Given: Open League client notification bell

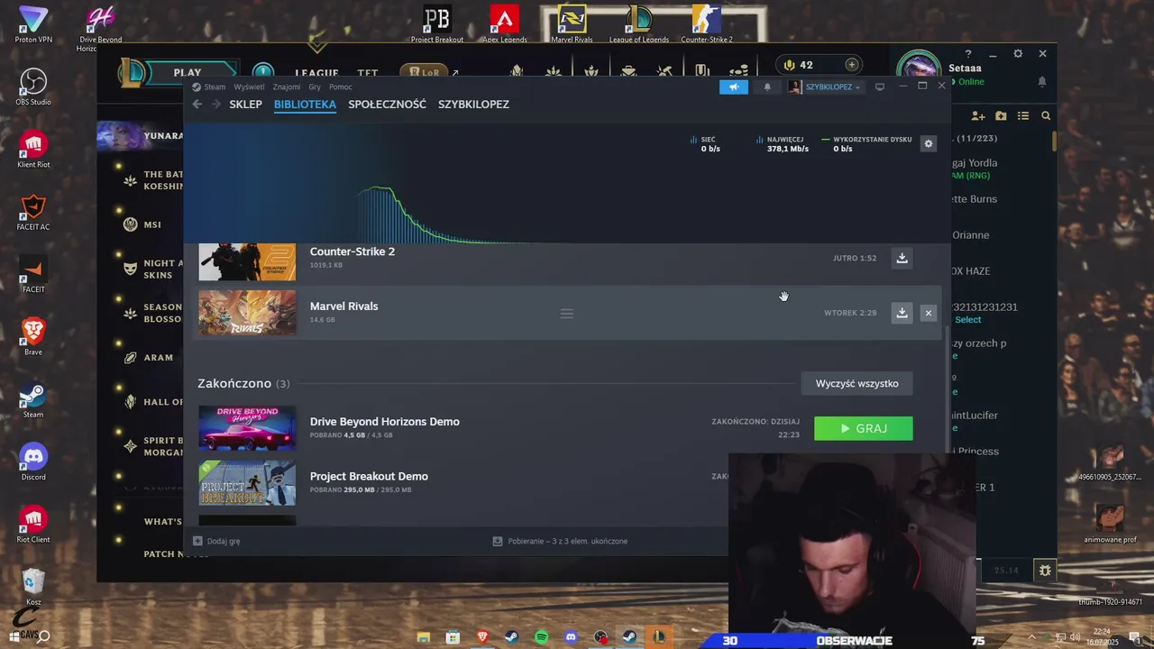Looking at the screenshot, I should click(1042, 82).
